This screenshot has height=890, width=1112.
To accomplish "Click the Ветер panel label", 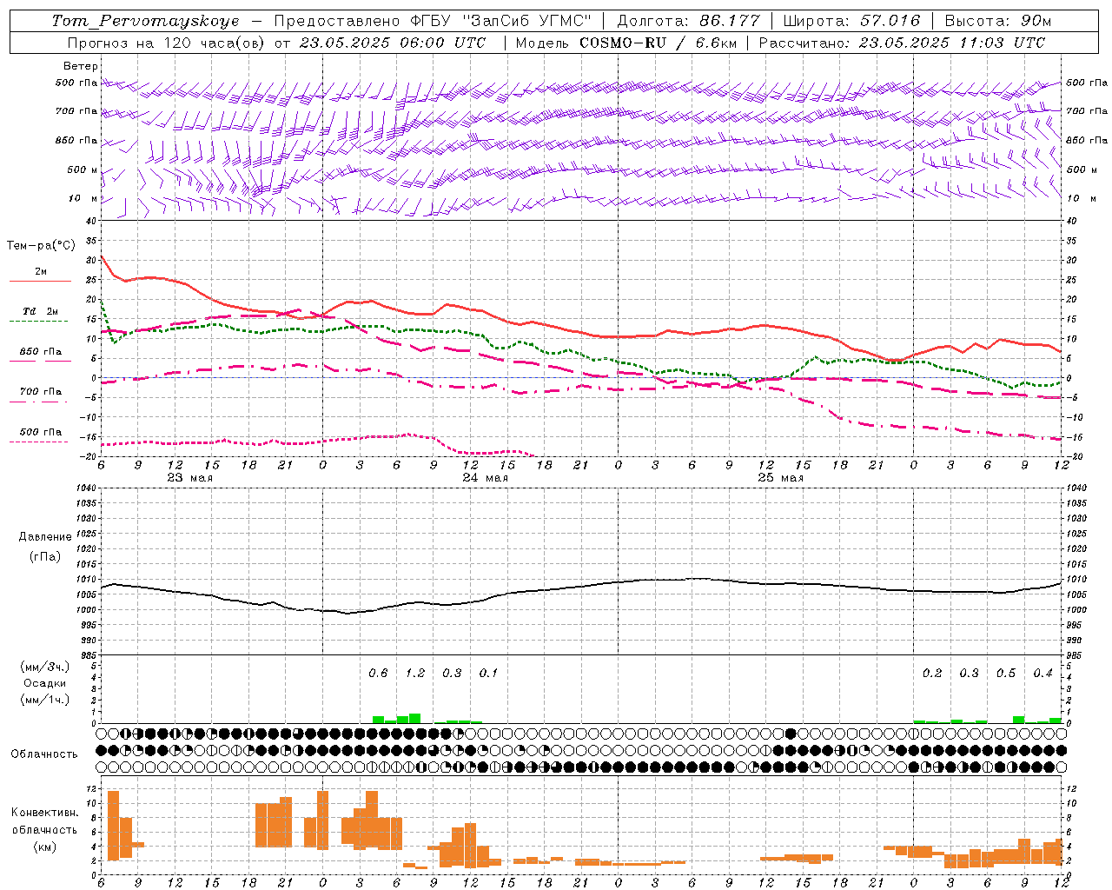I will click(x=81, y=66).
